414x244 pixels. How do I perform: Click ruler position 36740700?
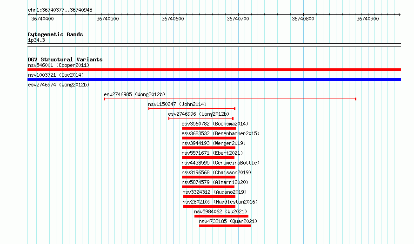pos(238,19)
